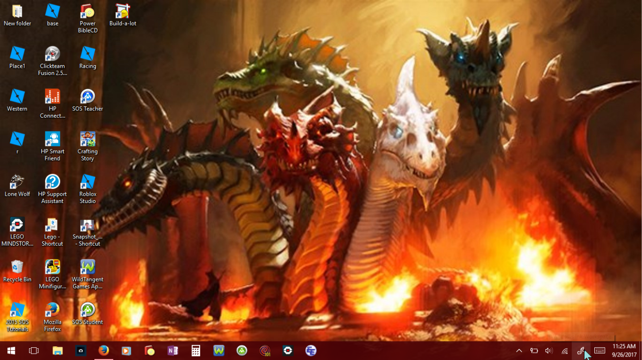Select the Snapshot - Shortcut desktop icon
Screen dimensions: 642x360
pos(88,232)
